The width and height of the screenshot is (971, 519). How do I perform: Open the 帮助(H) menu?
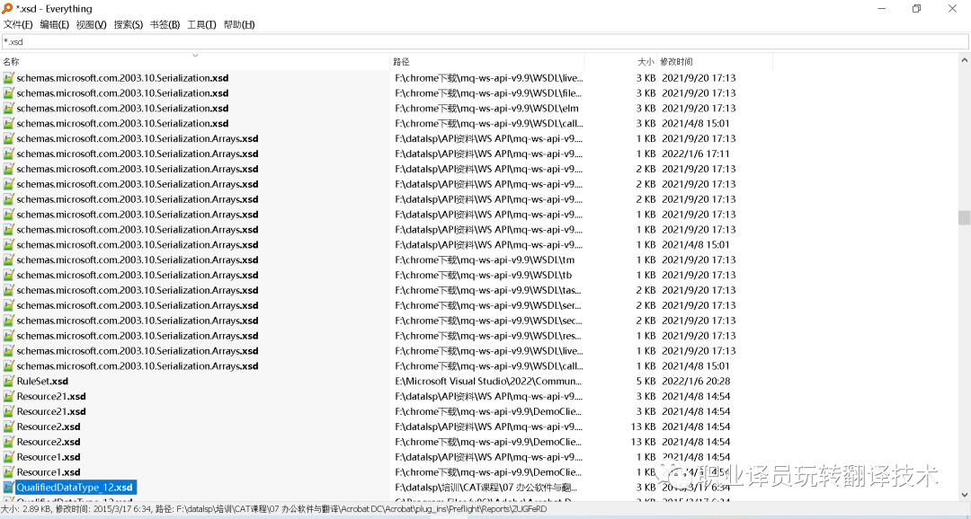pos(238,24)
